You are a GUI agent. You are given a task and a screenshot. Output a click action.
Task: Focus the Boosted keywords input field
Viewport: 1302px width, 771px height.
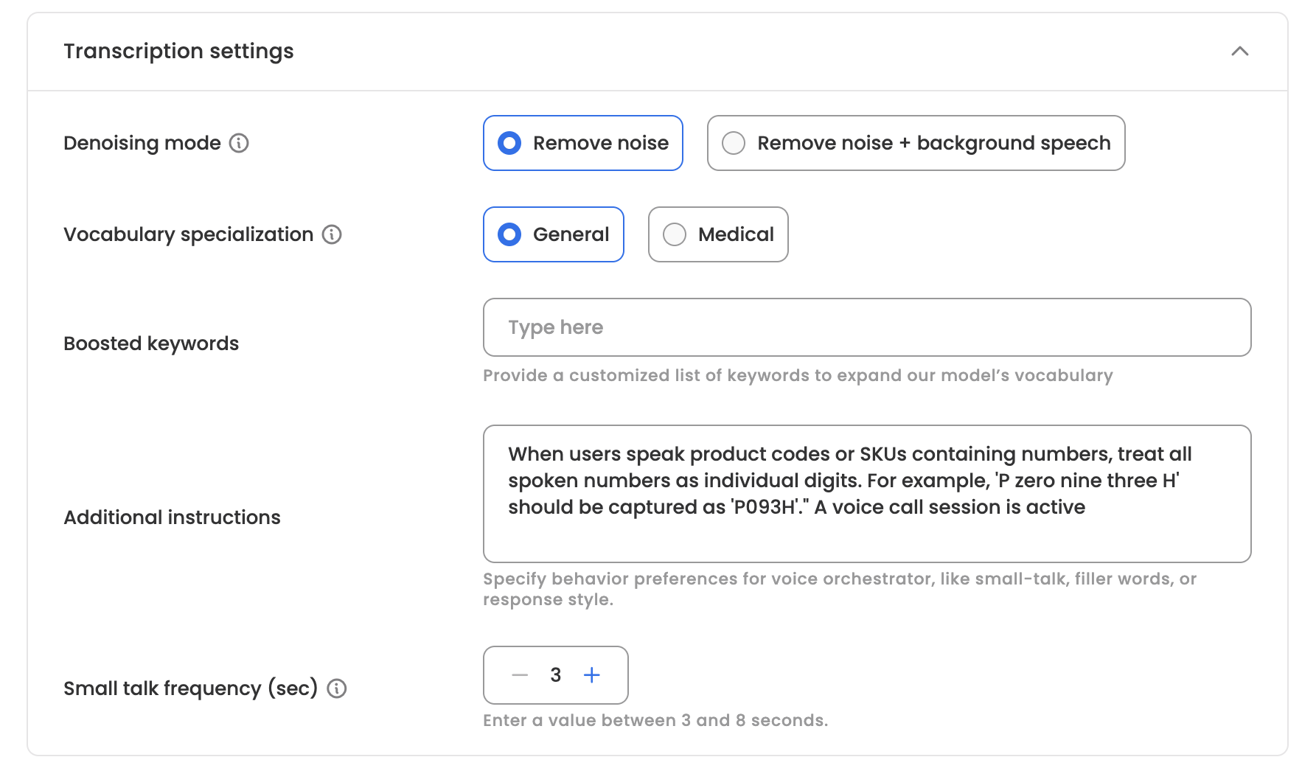(866, 327)
